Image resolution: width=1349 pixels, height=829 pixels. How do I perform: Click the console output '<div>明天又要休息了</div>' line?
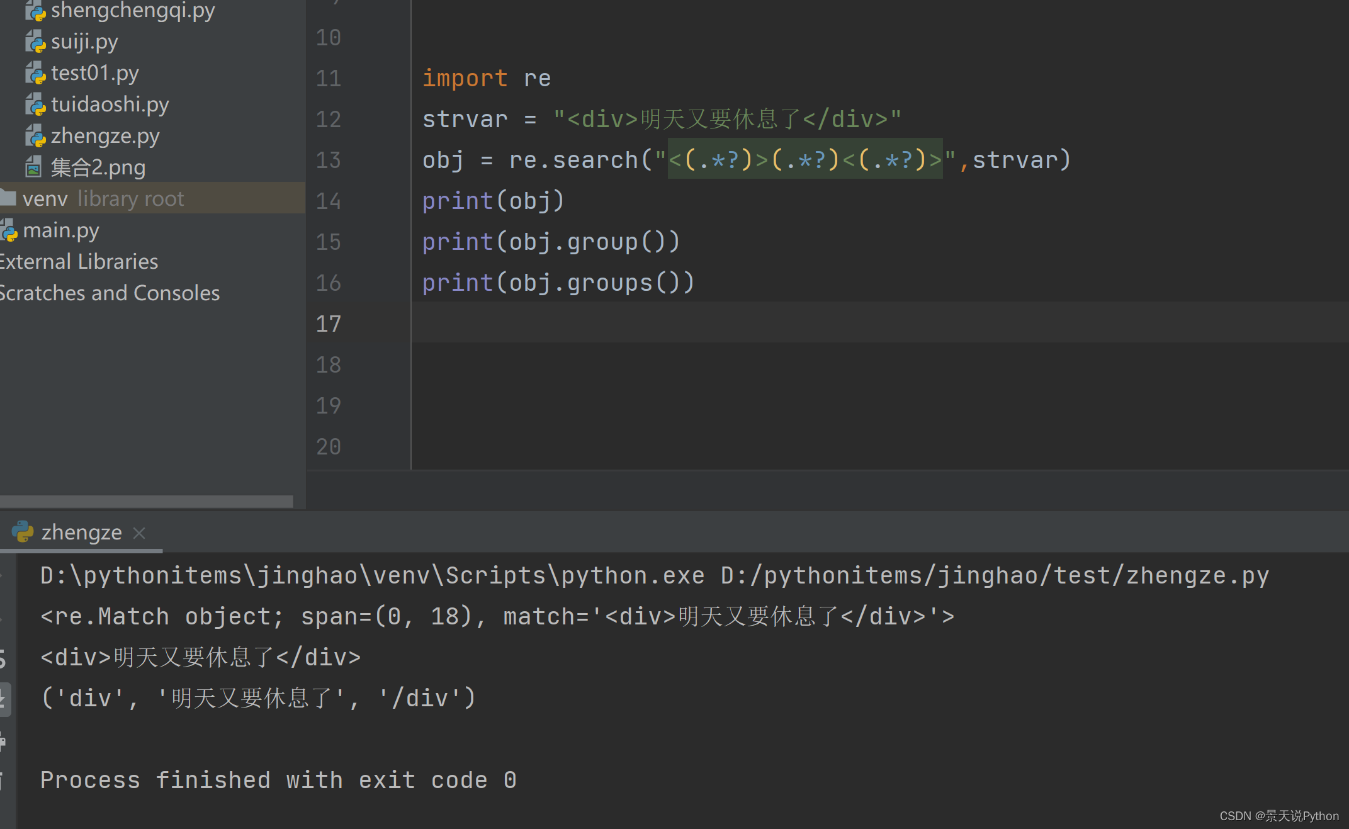[201, 658]
